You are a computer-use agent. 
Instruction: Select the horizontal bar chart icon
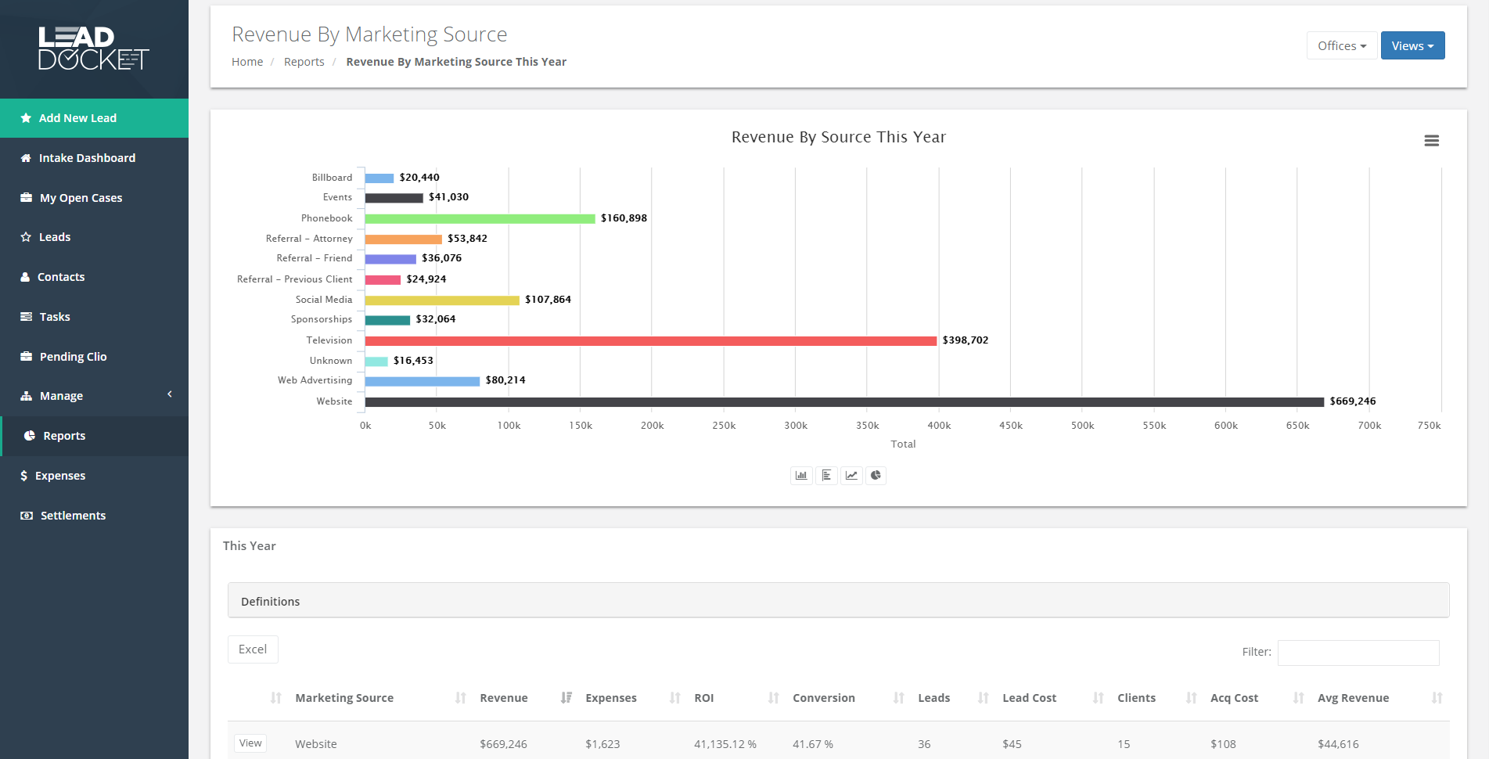click(826, 475)
